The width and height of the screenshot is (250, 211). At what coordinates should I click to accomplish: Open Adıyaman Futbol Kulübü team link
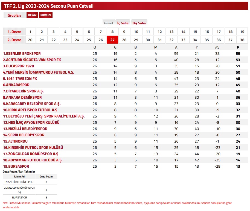(33, 160)
